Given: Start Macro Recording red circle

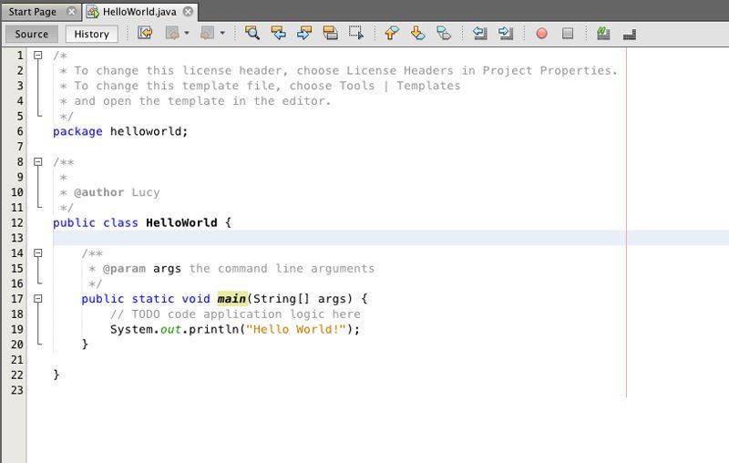Looking at the screenshot, I should point(541,34).
